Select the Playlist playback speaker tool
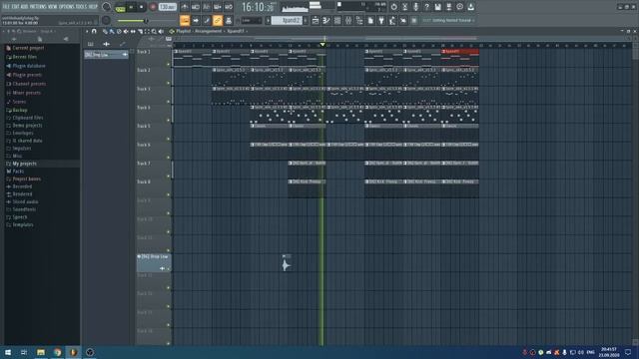This screenshot has width=639, height=359. click(161, 31)
